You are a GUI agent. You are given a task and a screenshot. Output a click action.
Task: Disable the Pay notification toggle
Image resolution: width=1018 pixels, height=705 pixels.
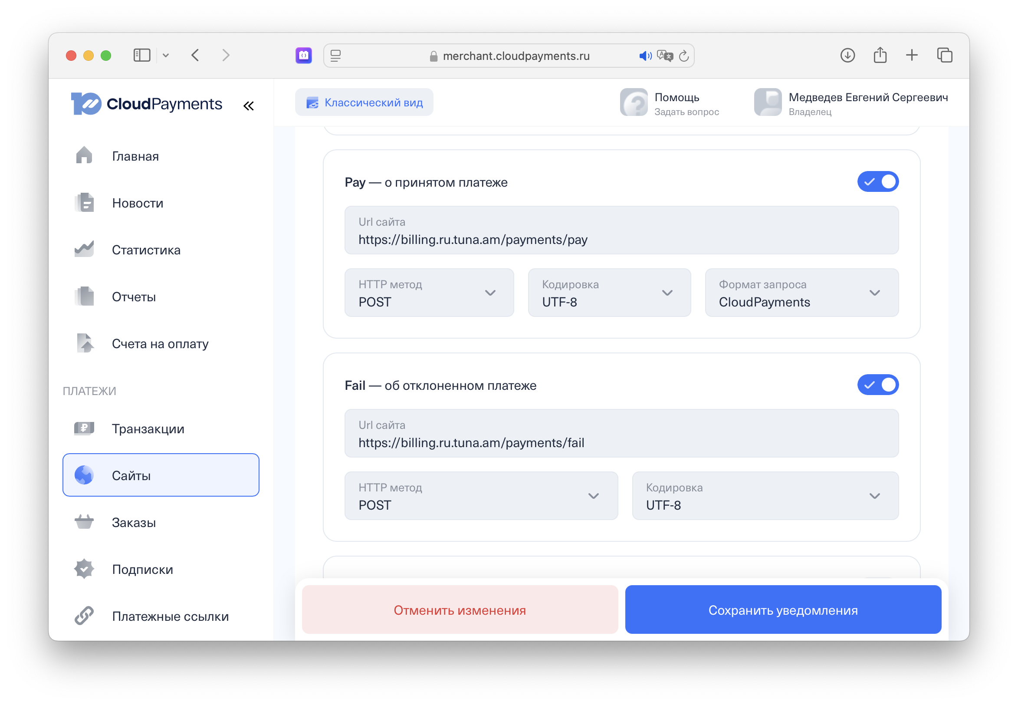coord(878,181)
